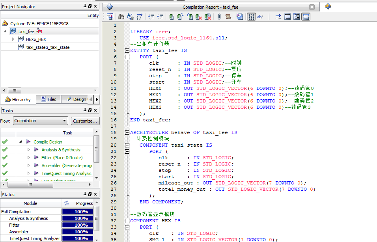Screen dimensions: 377x242
Task: Open the Flow Compilation dropdown
Action: coord(40,121)
